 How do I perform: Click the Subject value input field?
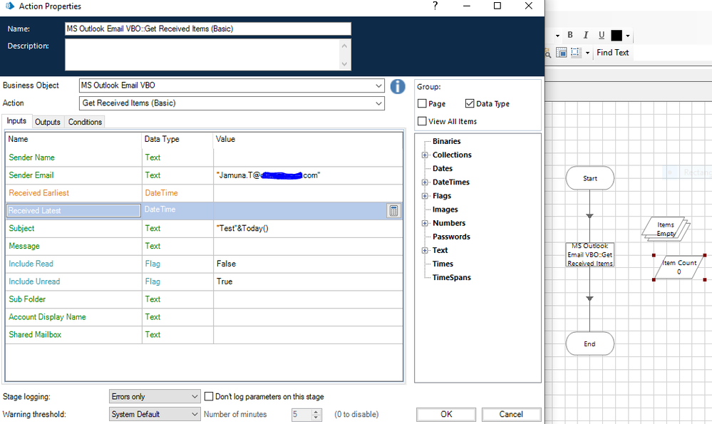[307, 228]
